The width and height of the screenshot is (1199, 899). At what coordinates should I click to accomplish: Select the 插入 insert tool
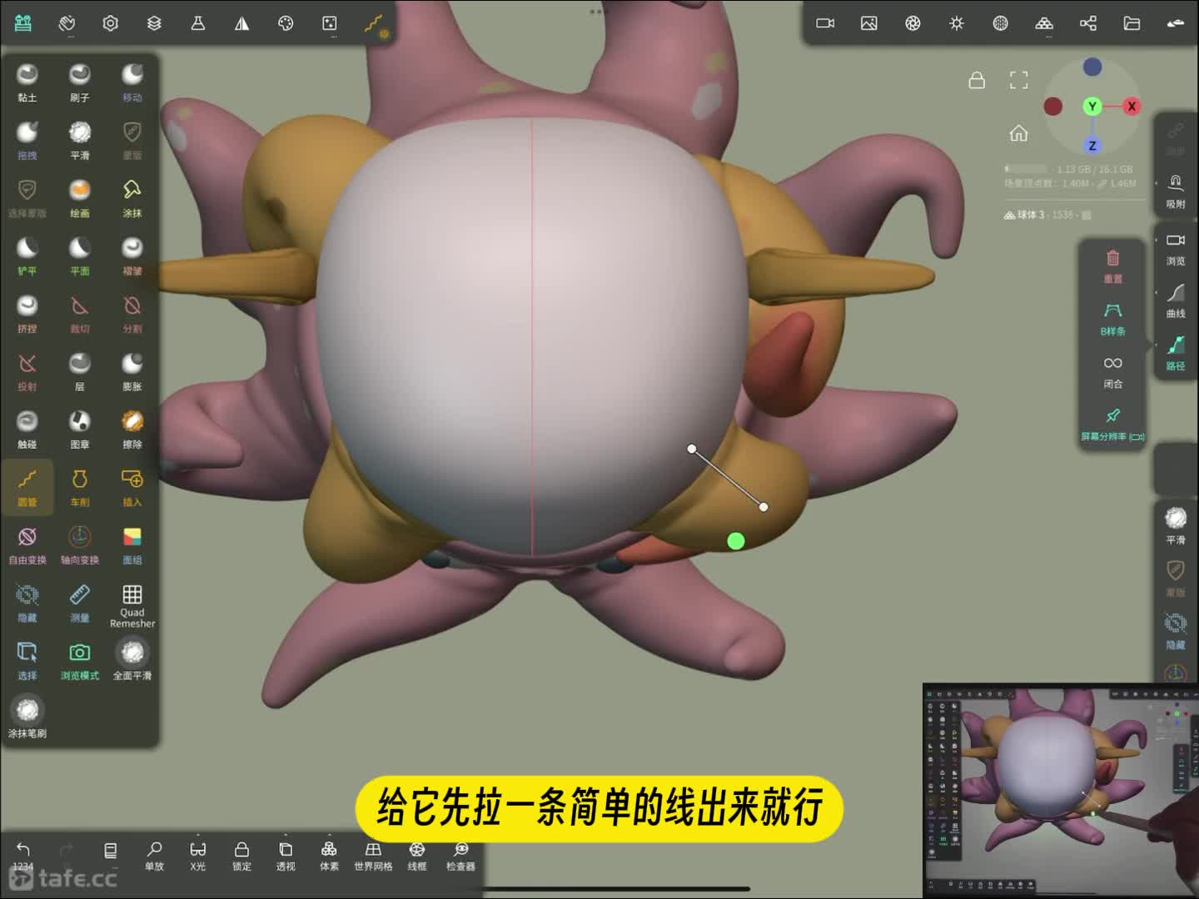(132, 487)
